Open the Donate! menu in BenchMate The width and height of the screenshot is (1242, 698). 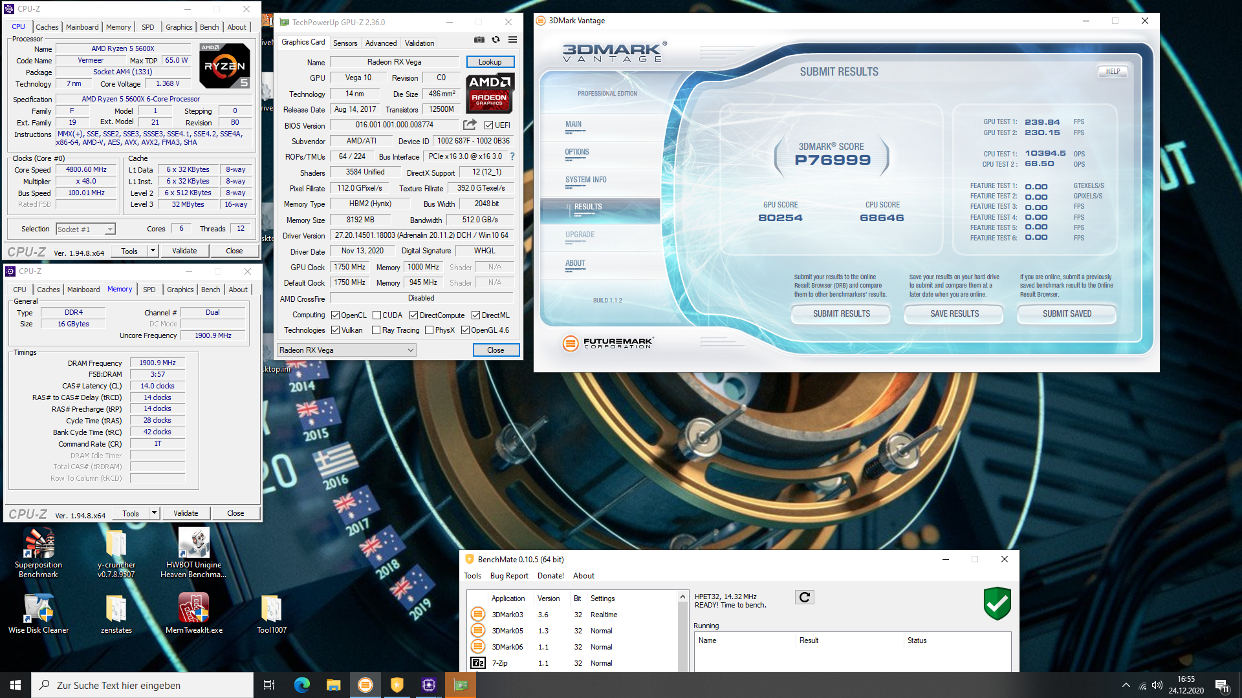[550, 576]
